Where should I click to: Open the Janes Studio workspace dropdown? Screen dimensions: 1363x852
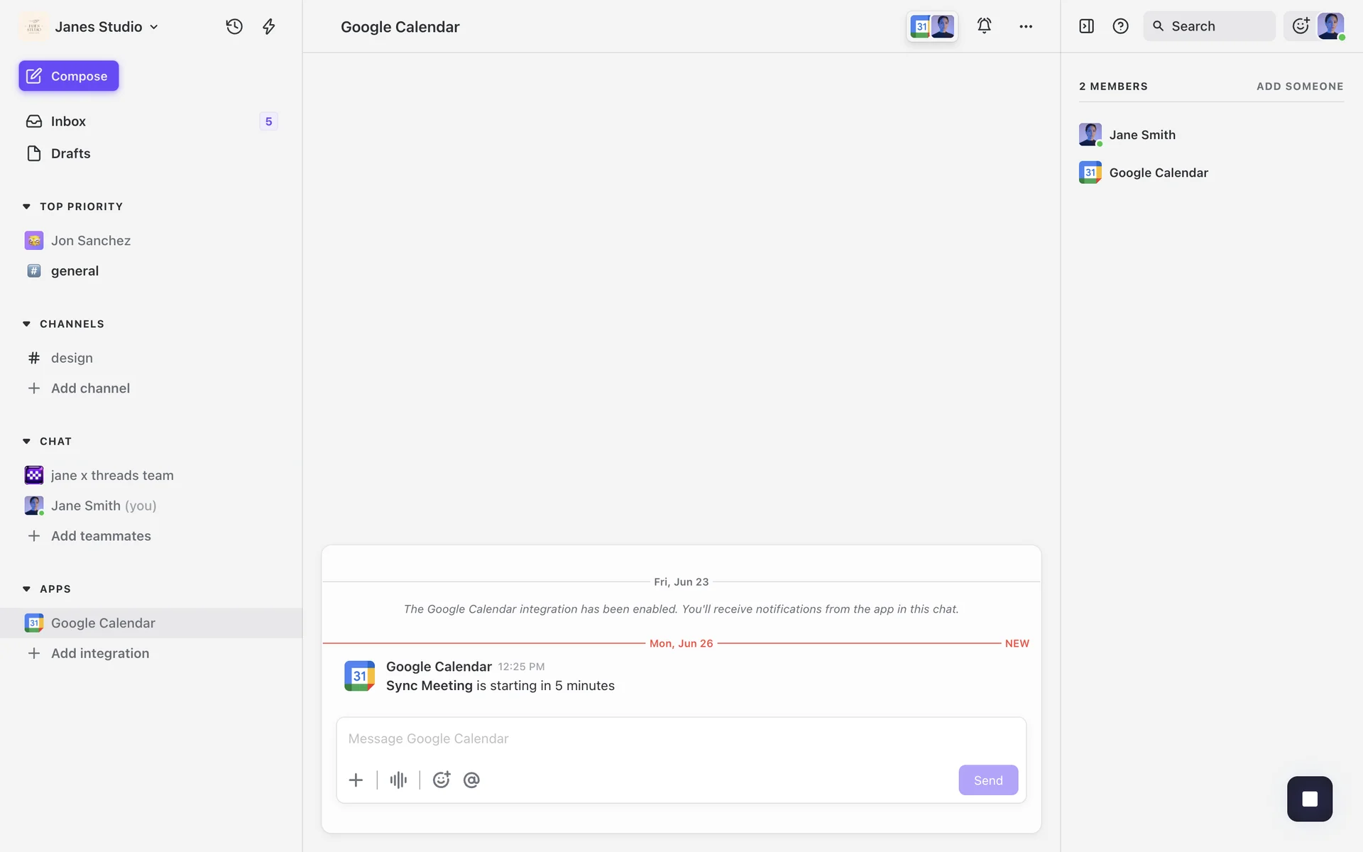(106, 26)
